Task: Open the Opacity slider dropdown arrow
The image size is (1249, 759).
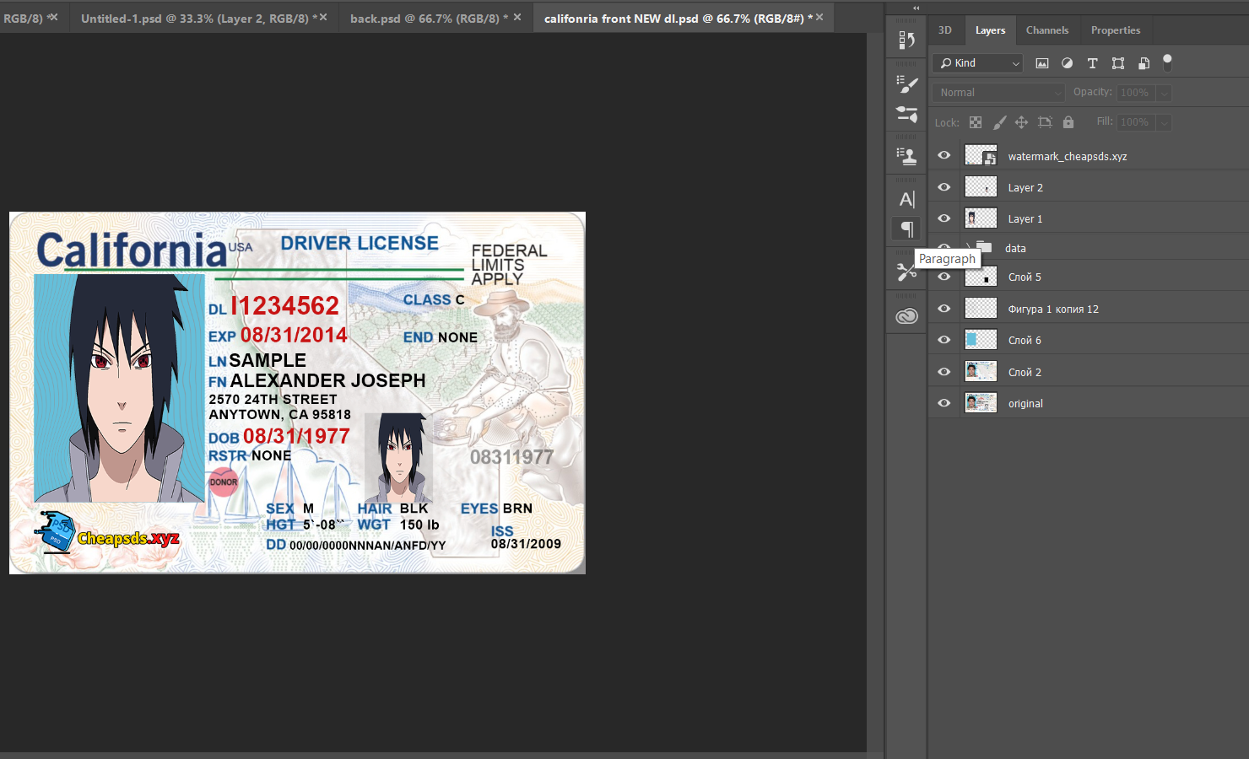Action: (1164, 93)
